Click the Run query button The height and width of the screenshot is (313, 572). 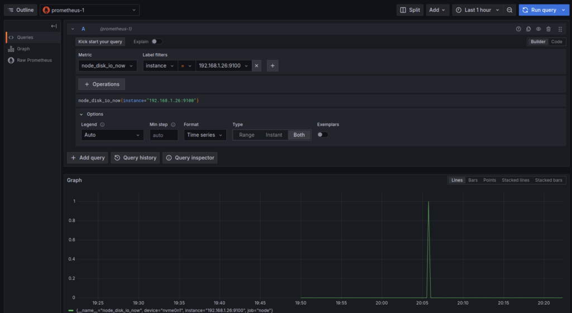[x=540, y=10]
